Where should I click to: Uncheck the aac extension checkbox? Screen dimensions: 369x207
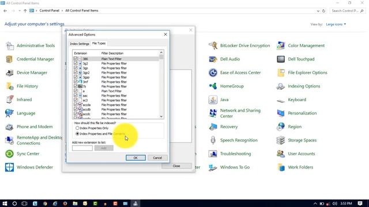pos(76,95)
